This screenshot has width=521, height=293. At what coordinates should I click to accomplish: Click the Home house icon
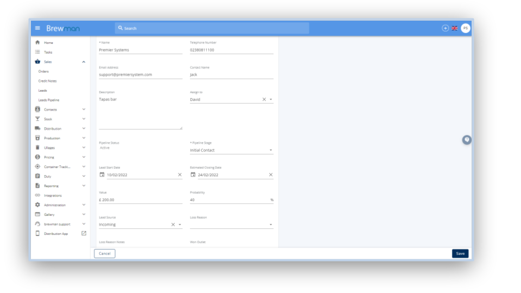37,42
